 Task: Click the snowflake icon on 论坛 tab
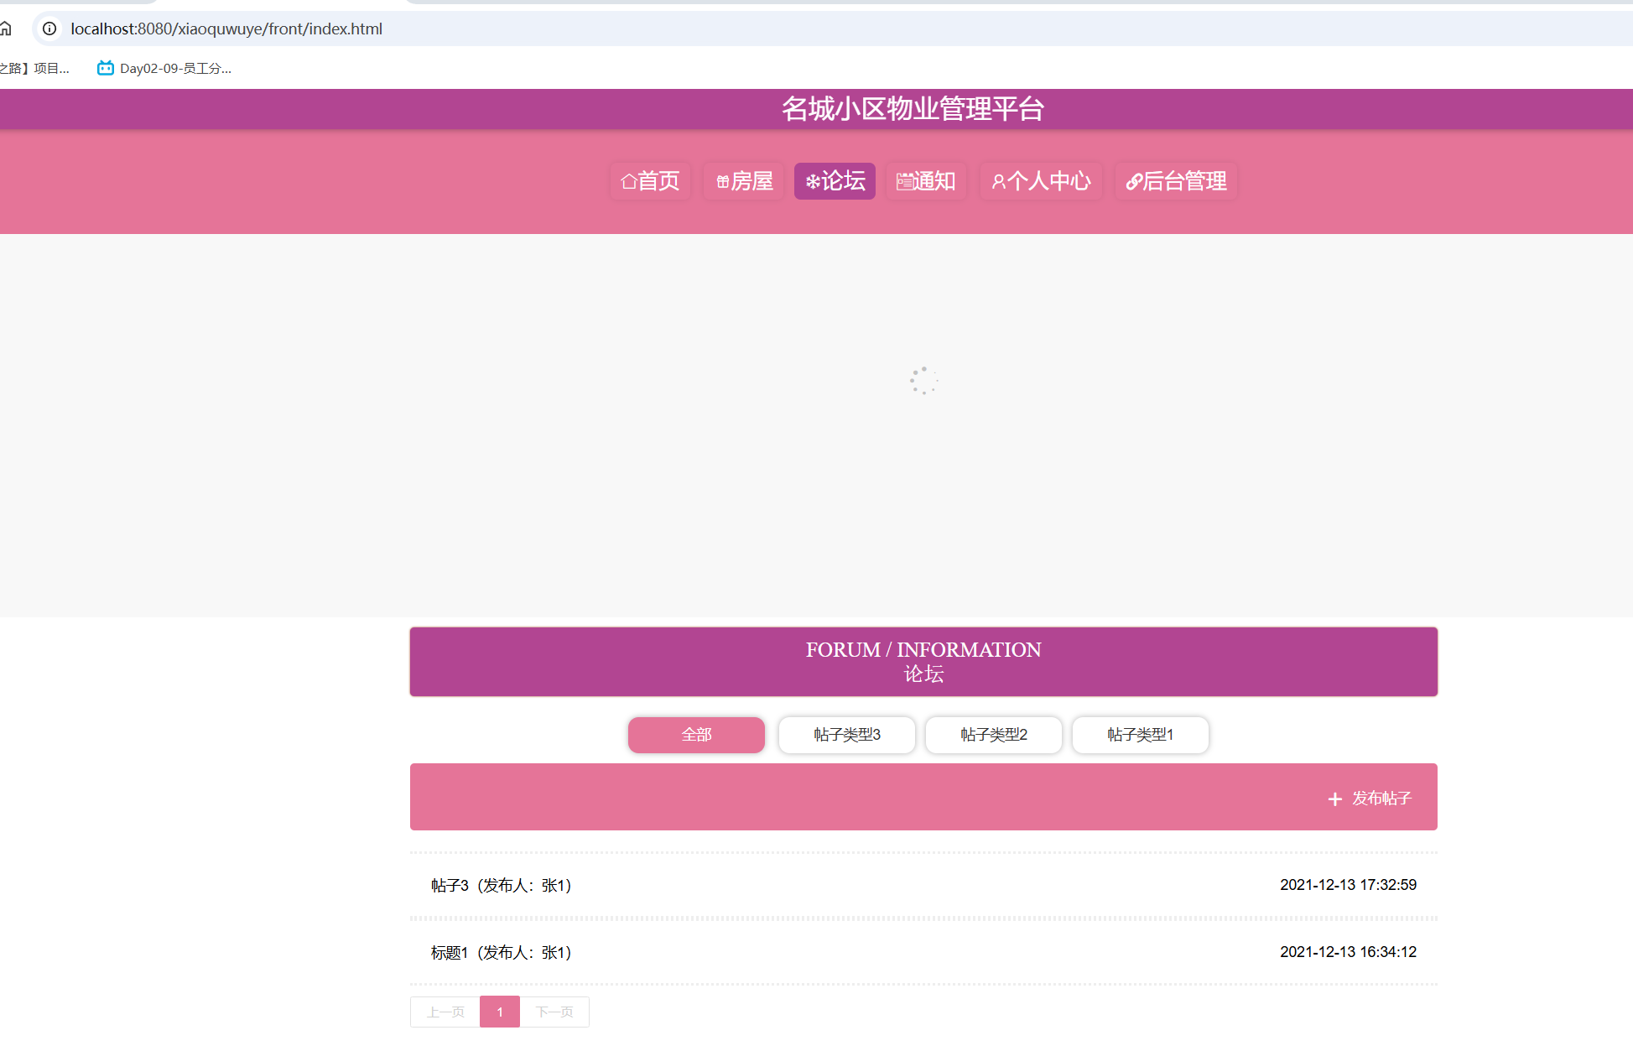click(812, 181)
